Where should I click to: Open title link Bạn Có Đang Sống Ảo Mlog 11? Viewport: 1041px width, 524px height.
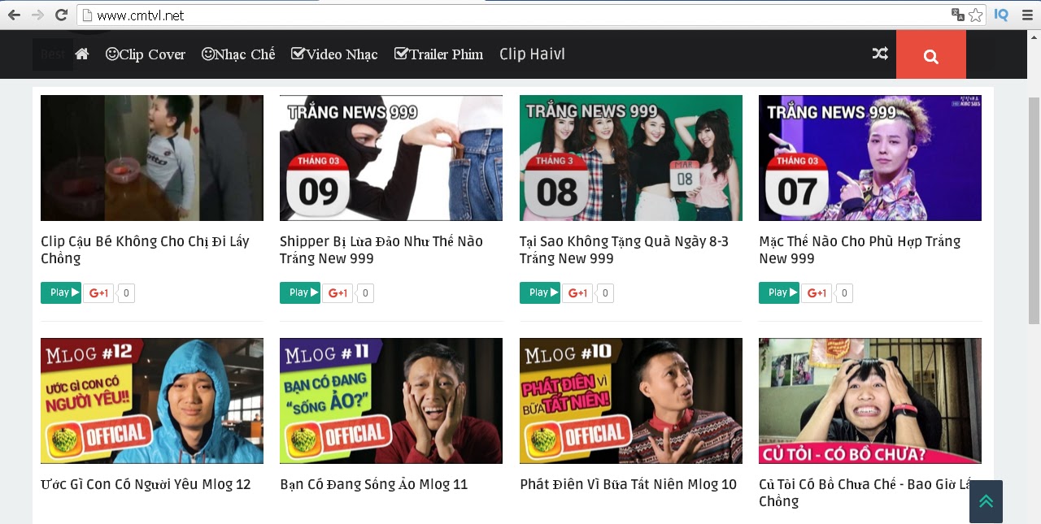tap(374, 485)
